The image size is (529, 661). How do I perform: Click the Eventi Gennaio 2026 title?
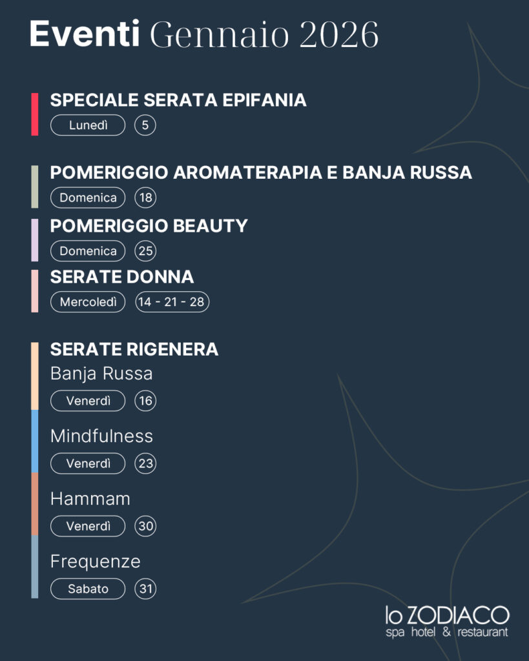(204, 35)
